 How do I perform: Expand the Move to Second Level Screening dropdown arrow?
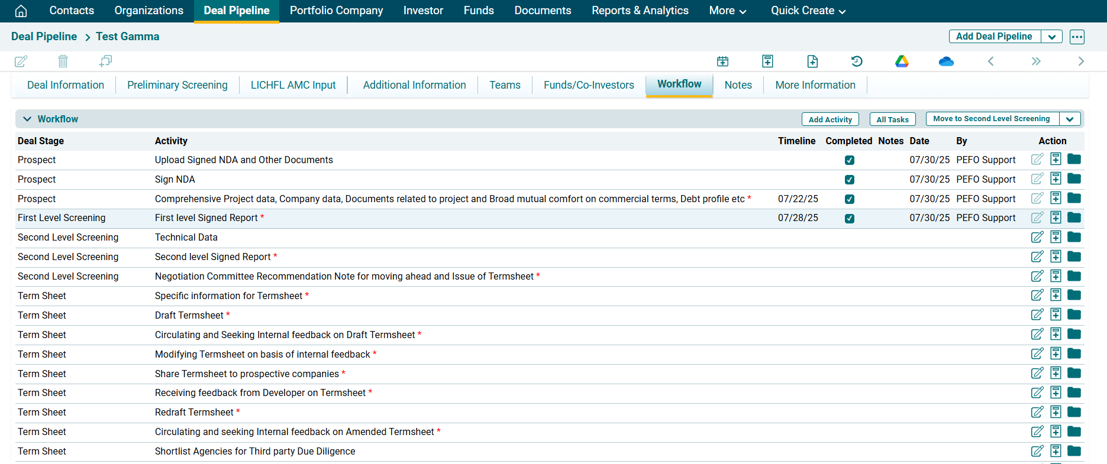tap(1070, 119)
